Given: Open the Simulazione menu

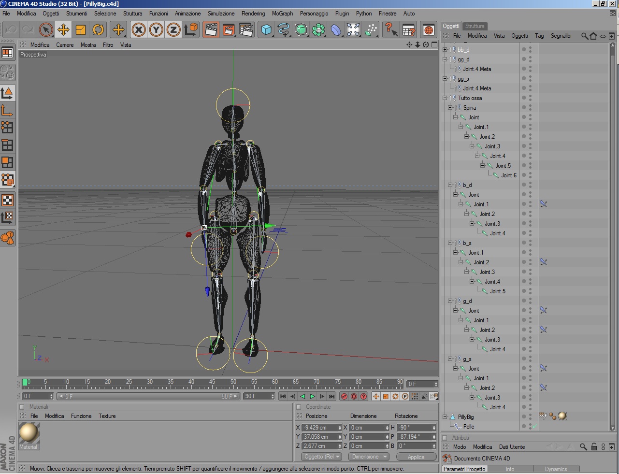Looking at the screenshot, I should [x=221, y=14].
